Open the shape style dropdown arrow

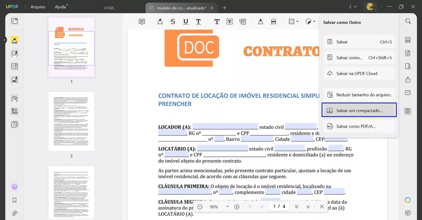click(x=297, y=21)
